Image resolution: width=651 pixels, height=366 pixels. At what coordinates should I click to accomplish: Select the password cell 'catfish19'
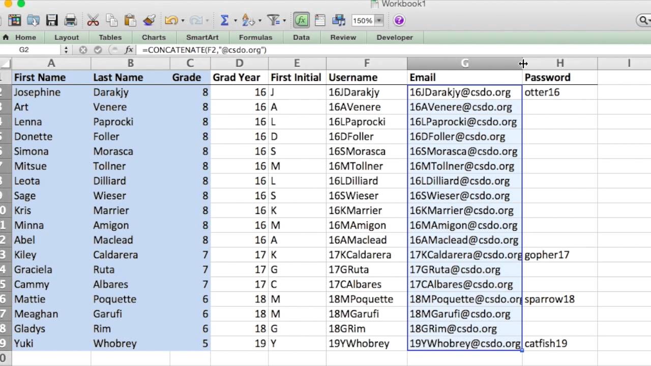560,343
